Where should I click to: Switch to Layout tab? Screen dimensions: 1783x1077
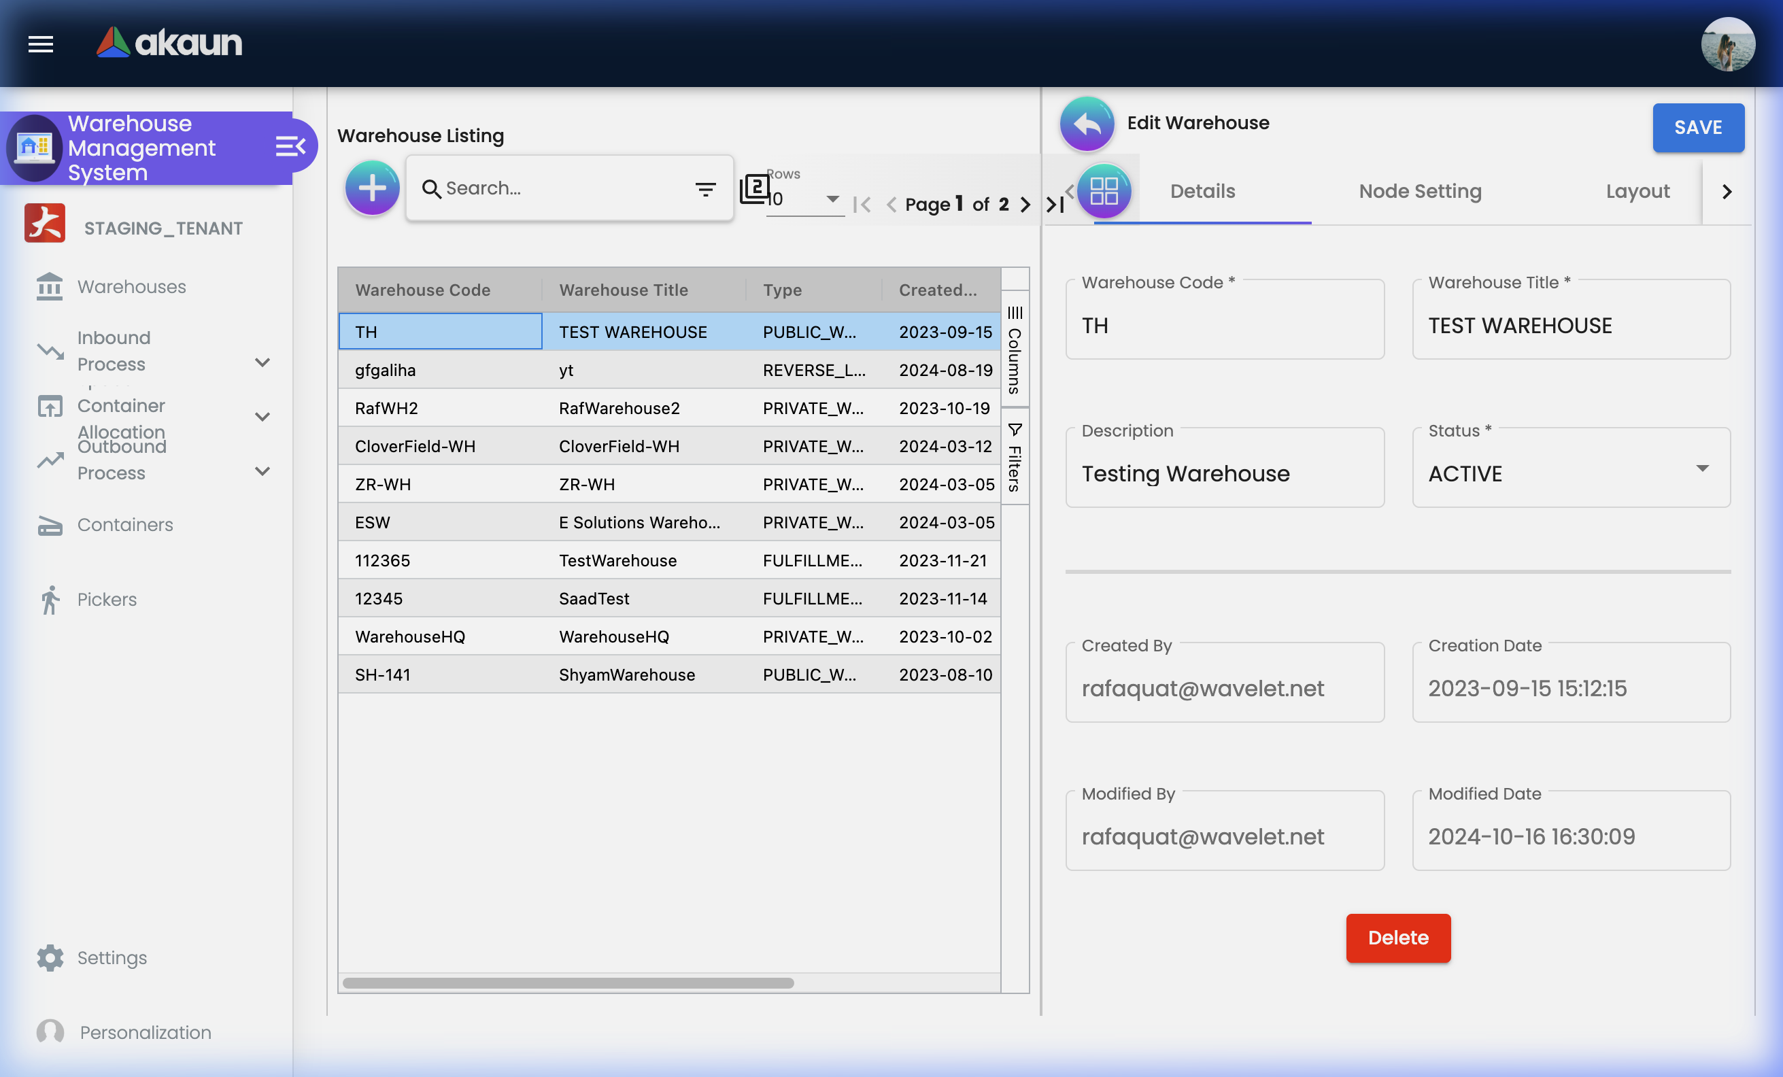coord(1637,191)
